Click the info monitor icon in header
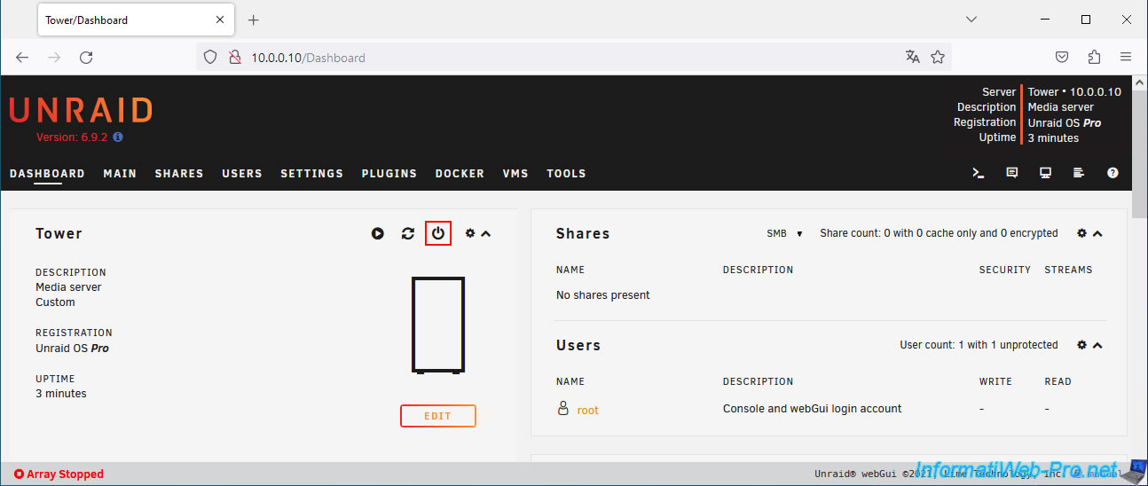The height and width of the screenshot is (486, 1148). pos(1046,173)
